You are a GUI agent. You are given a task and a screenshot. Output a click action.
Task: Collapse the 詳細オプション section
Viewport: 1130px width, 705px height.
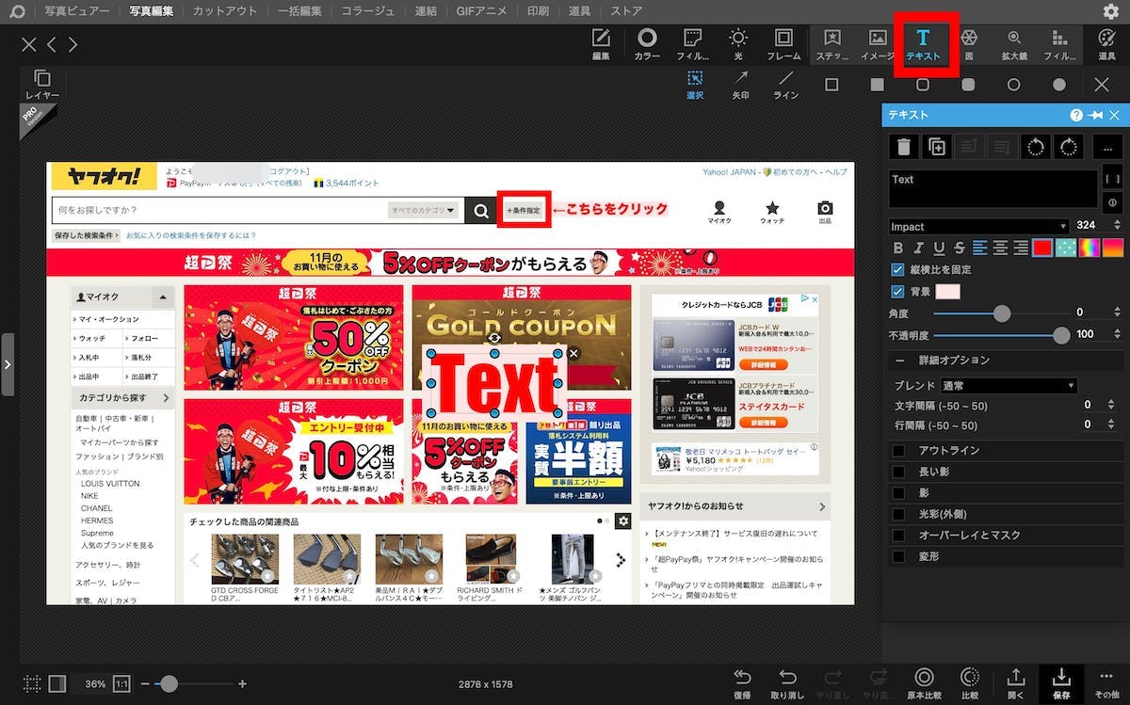(x=900, y=361)
